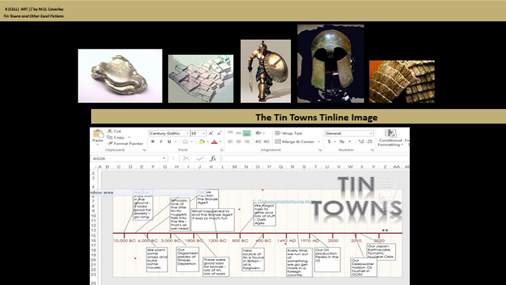The image size is (506, 285).
Task: Click the 1200 BC timeline label
Action: (217, 241)
